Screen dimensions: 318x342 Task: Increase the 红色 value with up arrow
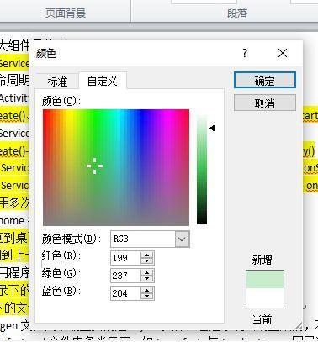(x=147, y=255)
